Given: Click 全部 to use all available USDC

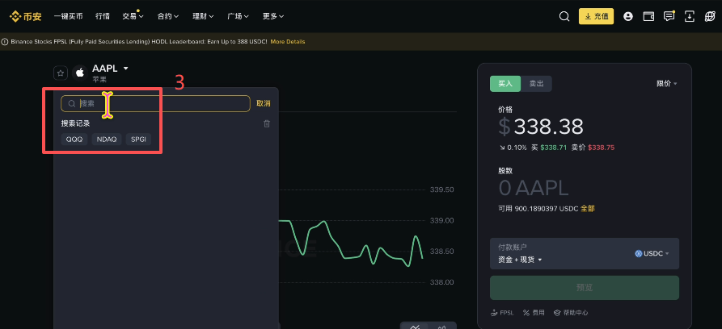Looking at the screenshot, I should tap(588, 209).
